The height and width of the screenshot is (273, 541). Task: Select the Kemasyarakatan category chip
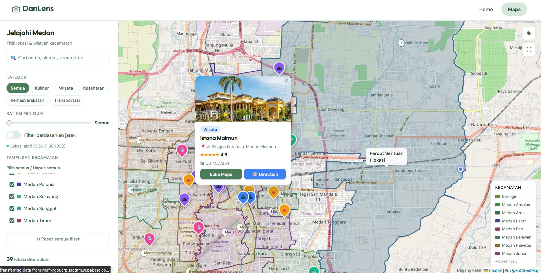coord(27,100)
